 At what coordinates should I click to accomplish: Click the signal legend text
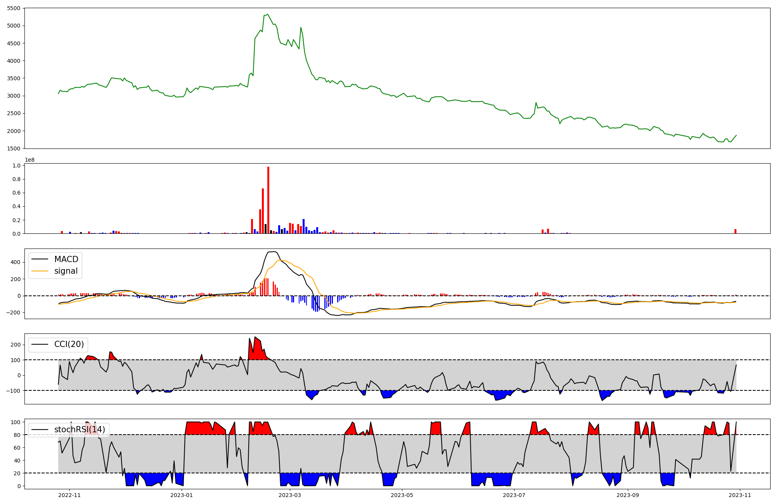(x=66, y=271)
